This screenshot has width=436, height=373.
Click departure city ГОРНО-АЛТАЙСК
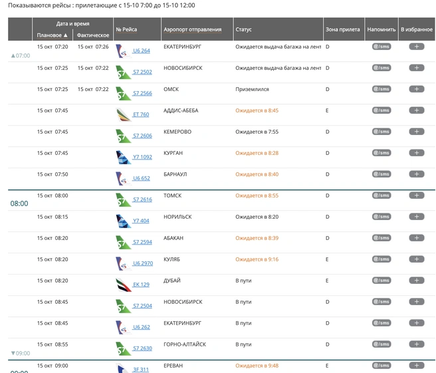tap(185, 344)
